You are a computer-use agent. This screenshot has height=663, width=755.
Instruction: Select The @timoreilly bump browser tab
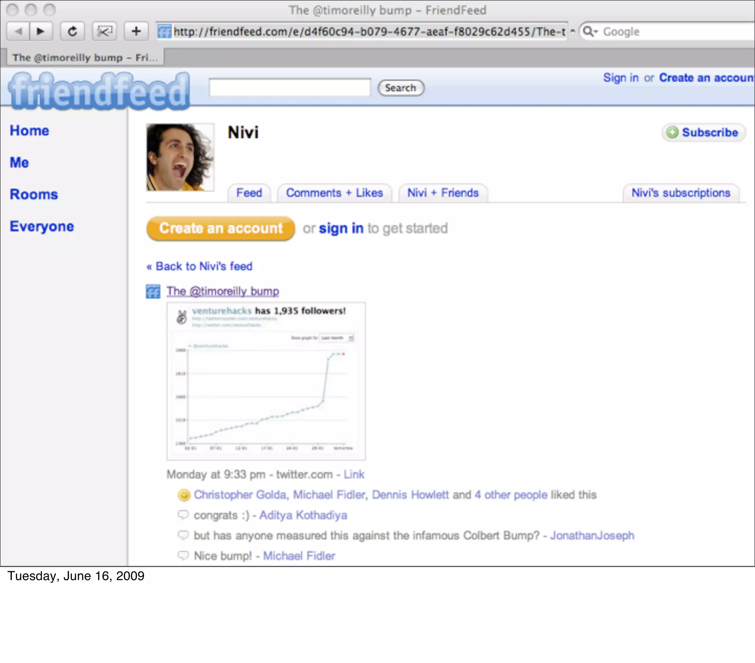tap(85, 58)
